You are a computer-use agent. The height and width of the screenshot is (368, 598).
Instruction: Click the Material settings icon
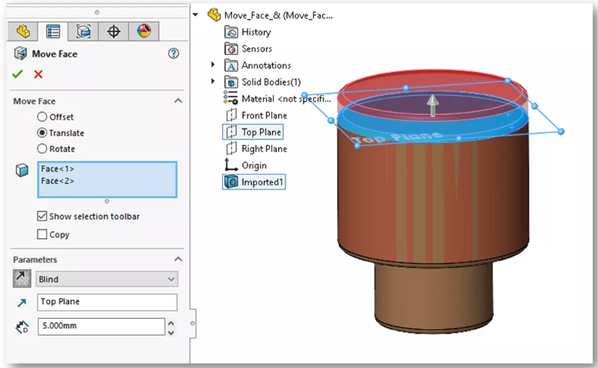click(231, 97)
